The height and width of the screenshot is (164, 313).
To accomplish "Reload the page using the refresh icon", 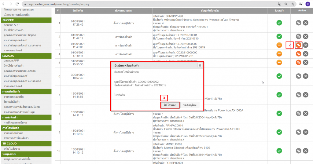I will [17, 4].
